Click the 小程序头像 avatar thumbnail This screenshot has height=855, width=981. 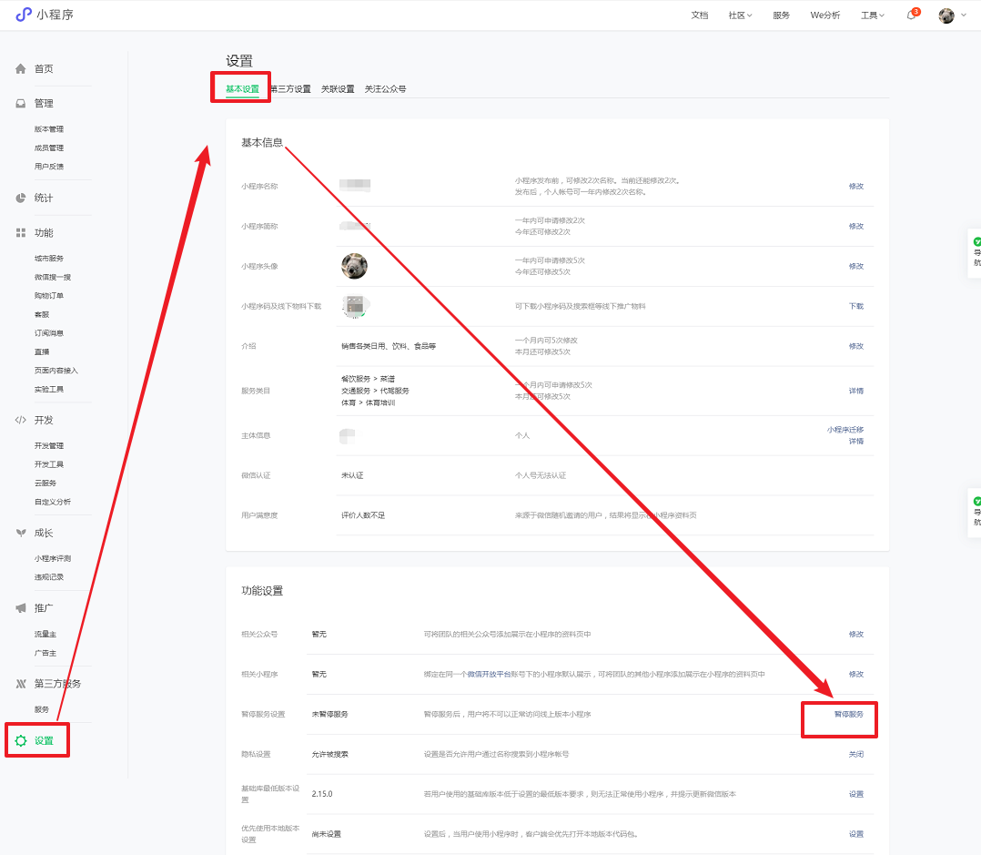tap(354, 266)
